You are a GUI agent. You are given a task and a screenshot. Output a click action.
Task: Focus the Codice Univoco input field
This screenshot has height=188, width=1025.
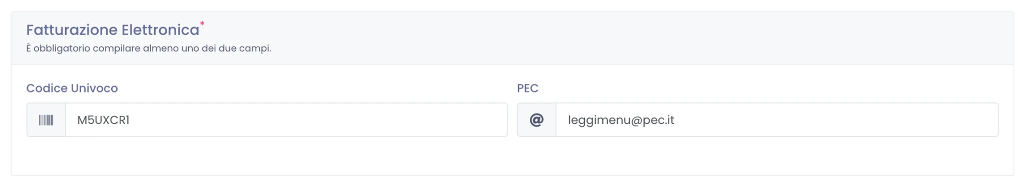point(286,120)
